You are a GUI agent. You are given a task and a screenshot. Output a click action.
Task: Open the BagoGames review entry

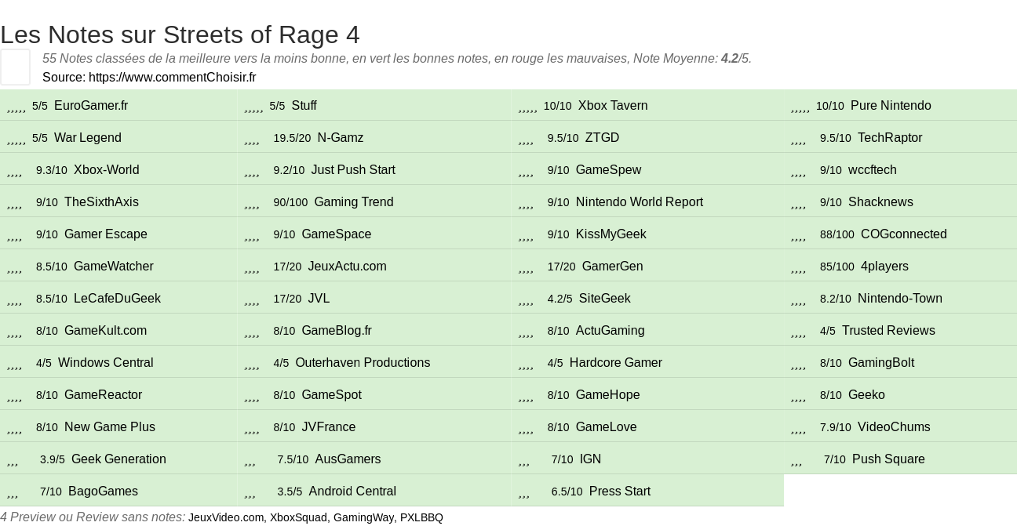[x=118, y=491]
